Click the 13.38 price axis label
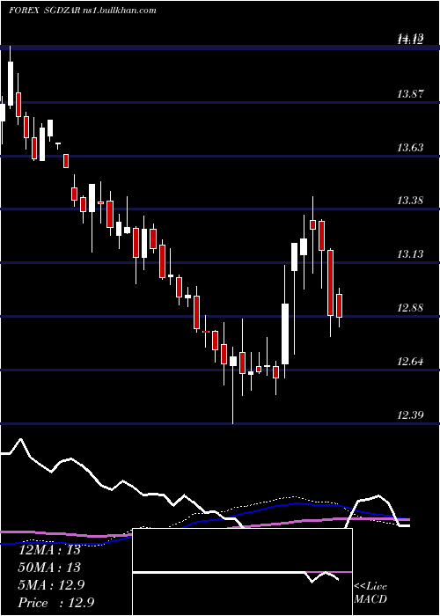 point(410,201)
